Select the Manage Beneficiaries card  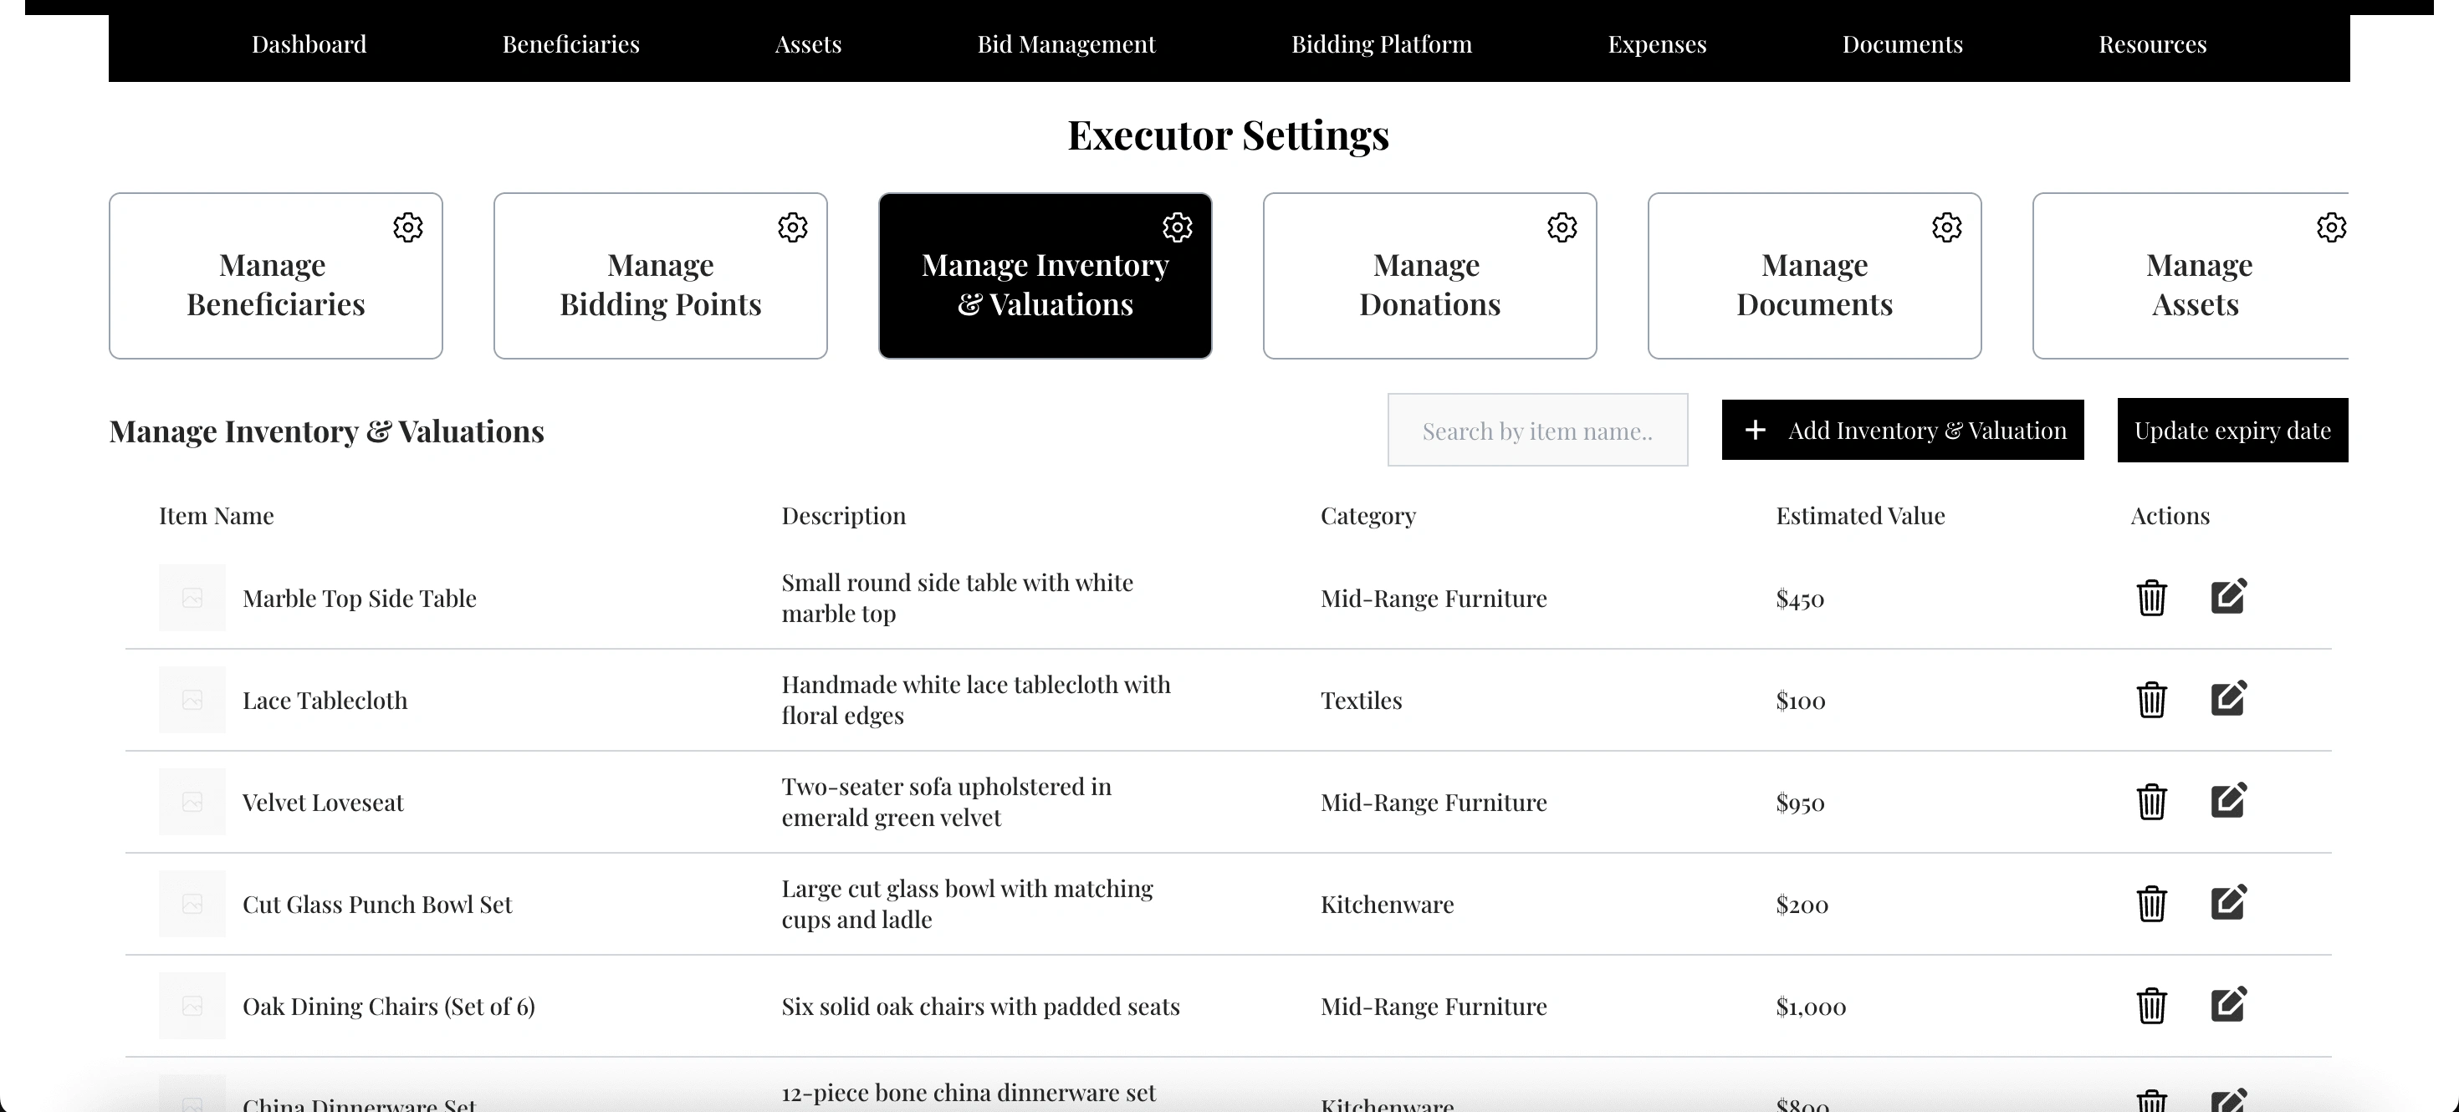coord(276,276)
